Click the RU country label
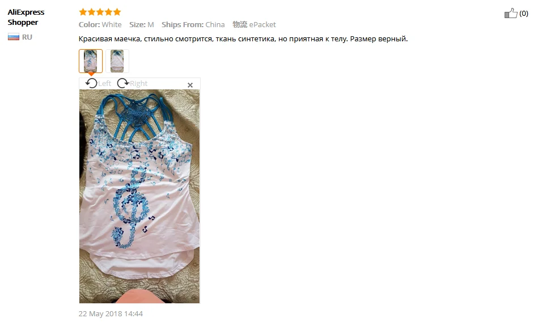The width and height of the screenshot is (542, 327). (27, 37)
